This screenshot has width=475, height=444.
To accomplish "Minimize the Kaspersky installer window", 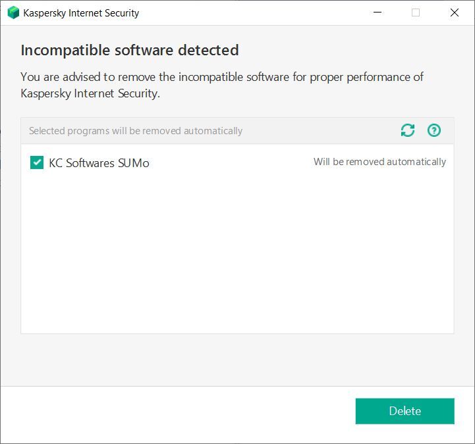I will [x=377, y=12].
